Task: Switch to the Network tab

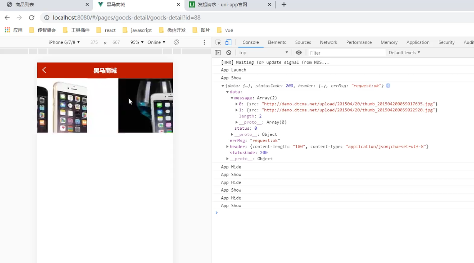Action: click(x=328, y=42)
